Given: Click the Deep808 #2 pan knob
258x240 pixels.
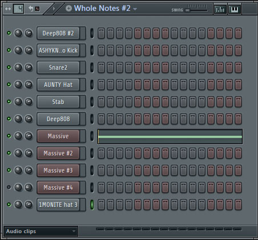Looking at the screenshot, I should (18, 33).
